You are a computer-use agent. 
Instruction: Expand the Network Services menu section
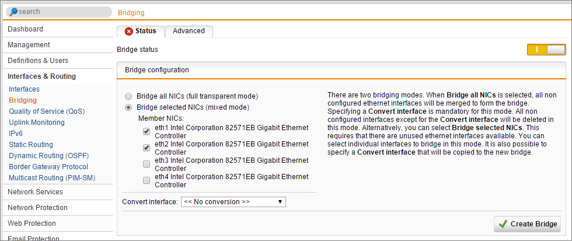[58, 192]
